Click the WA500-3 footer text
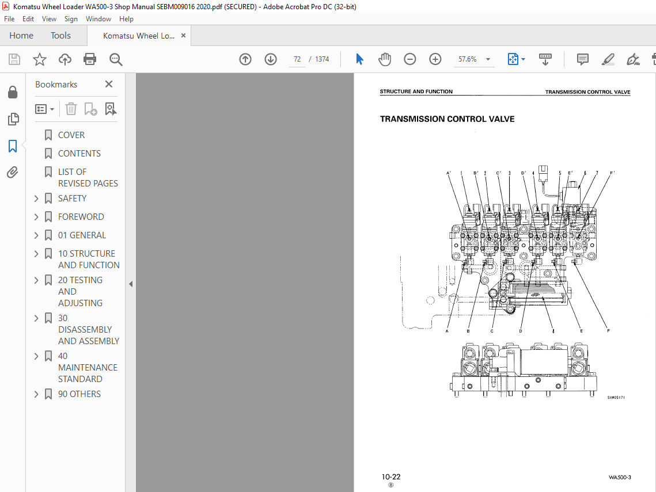 tap(620, 477)
